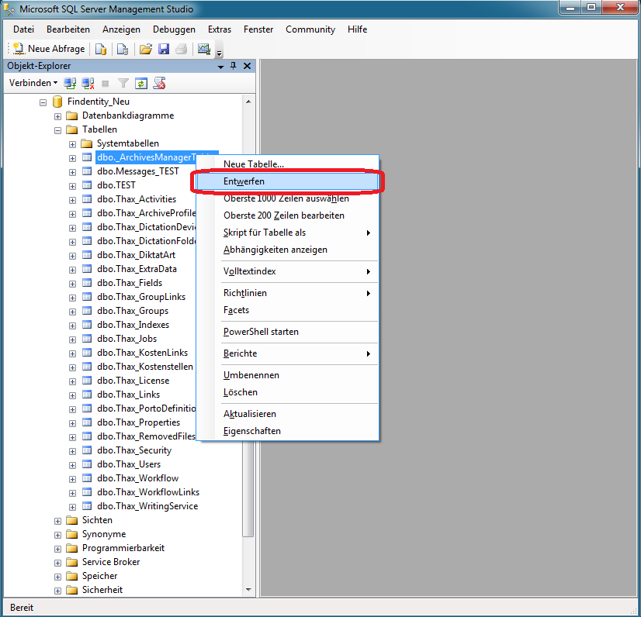Expand the Datenbankdiagramme folder
The width and height of the screenshot is (641, 617).
click(x=57, y=116)
